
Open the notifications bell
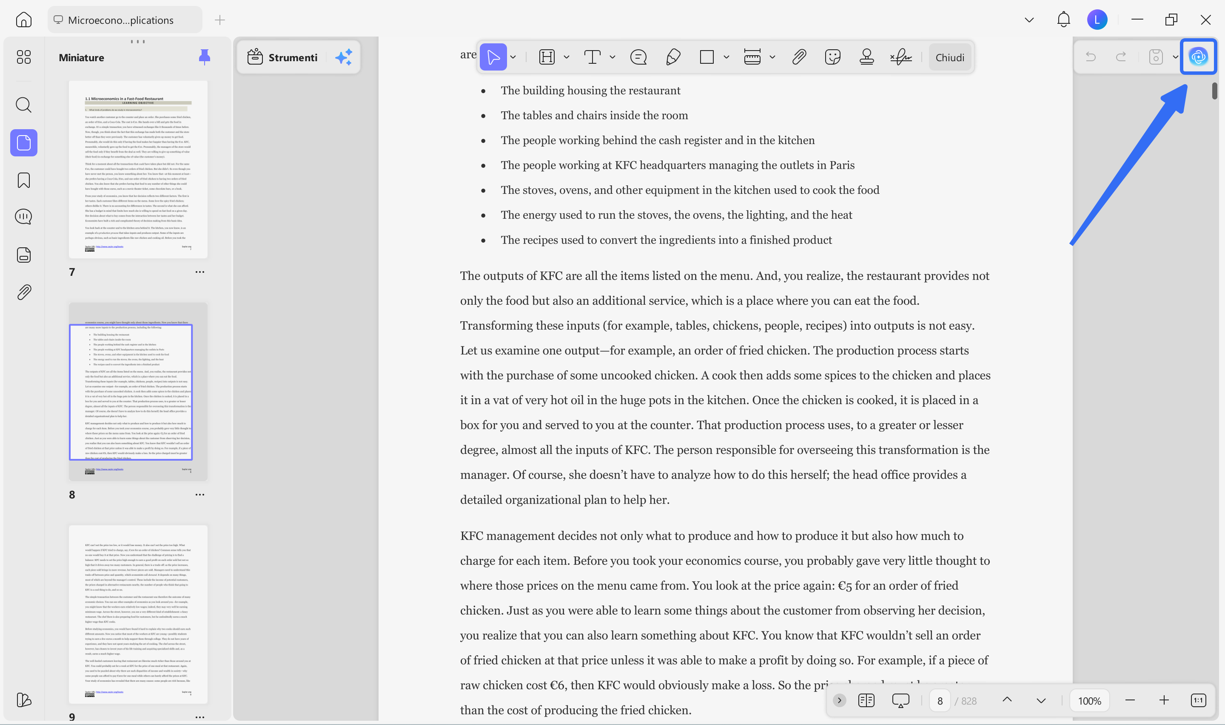(1064, 20)
